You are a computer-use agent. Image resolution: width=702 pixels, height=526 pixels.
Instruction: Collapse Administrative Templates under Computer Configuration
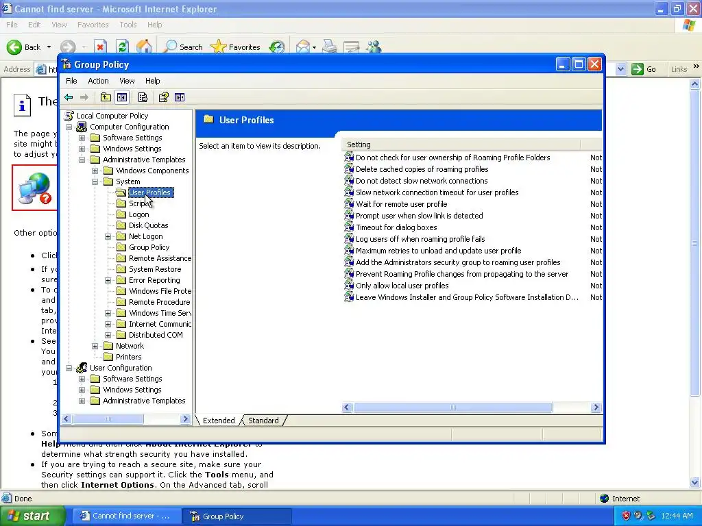[82, 160]
